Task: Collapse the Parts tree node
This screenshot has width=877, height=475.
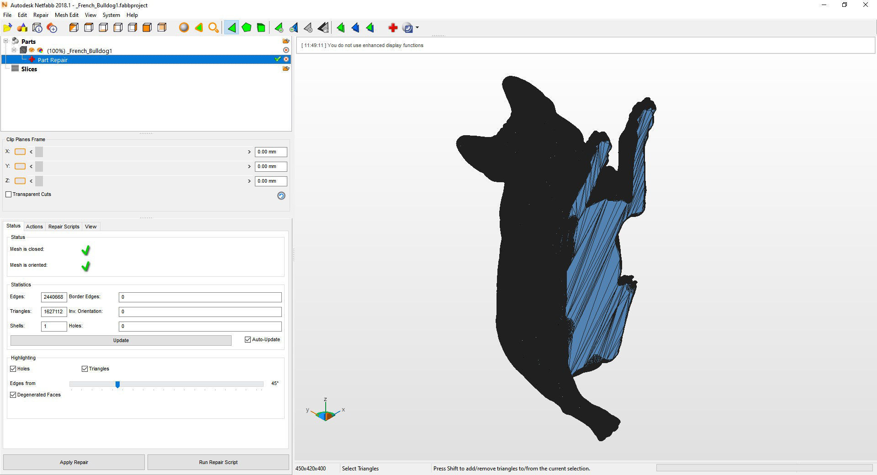Action: (6, 41)
